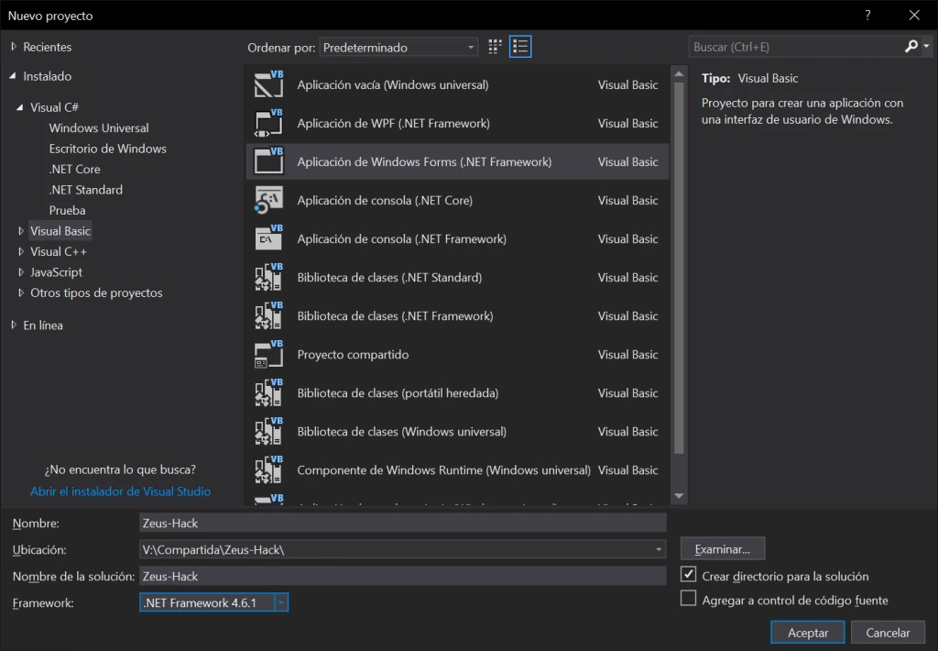The image size is (938, 651).
Task: Select the .NET Standard category
Action: [86, 190]
